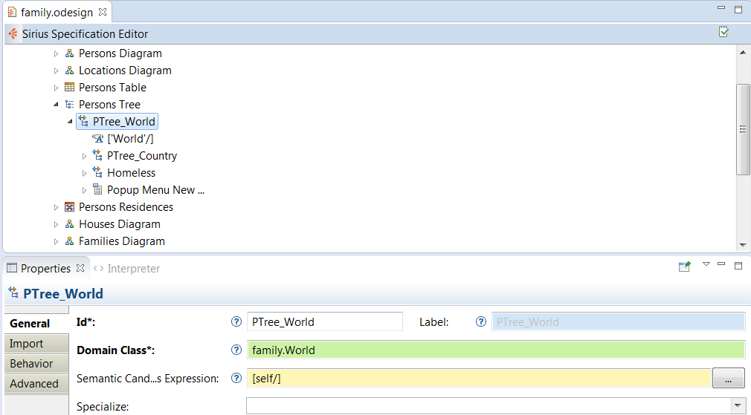Click the Locations Diagram icon

[x=70, y=71]
